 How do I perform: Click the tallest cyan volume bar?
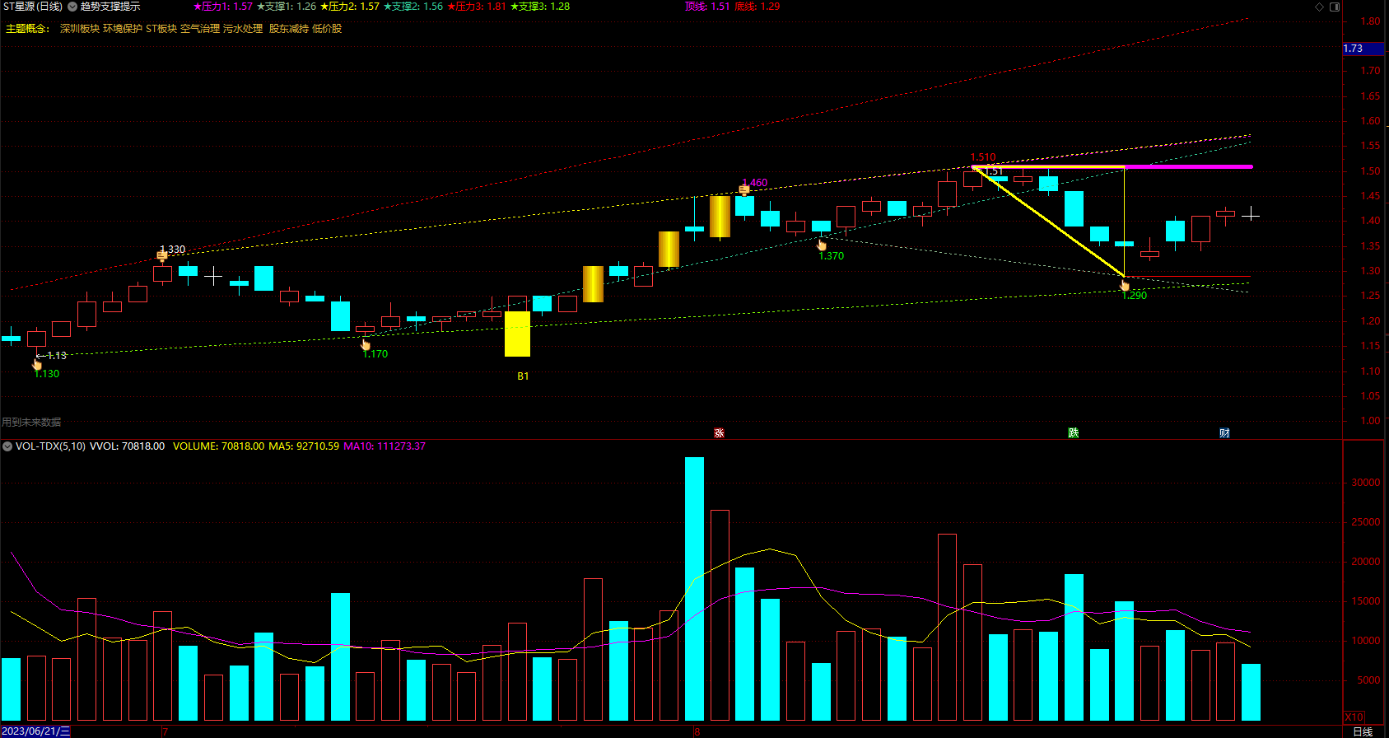[694, 589]
